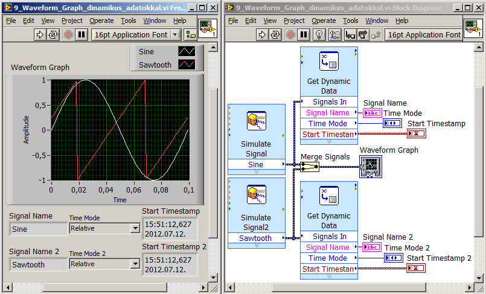This screenshot has width=486, height=294.
Task: Open Block Diagram 16pt Application Font menu
Action: pos(424,34)
